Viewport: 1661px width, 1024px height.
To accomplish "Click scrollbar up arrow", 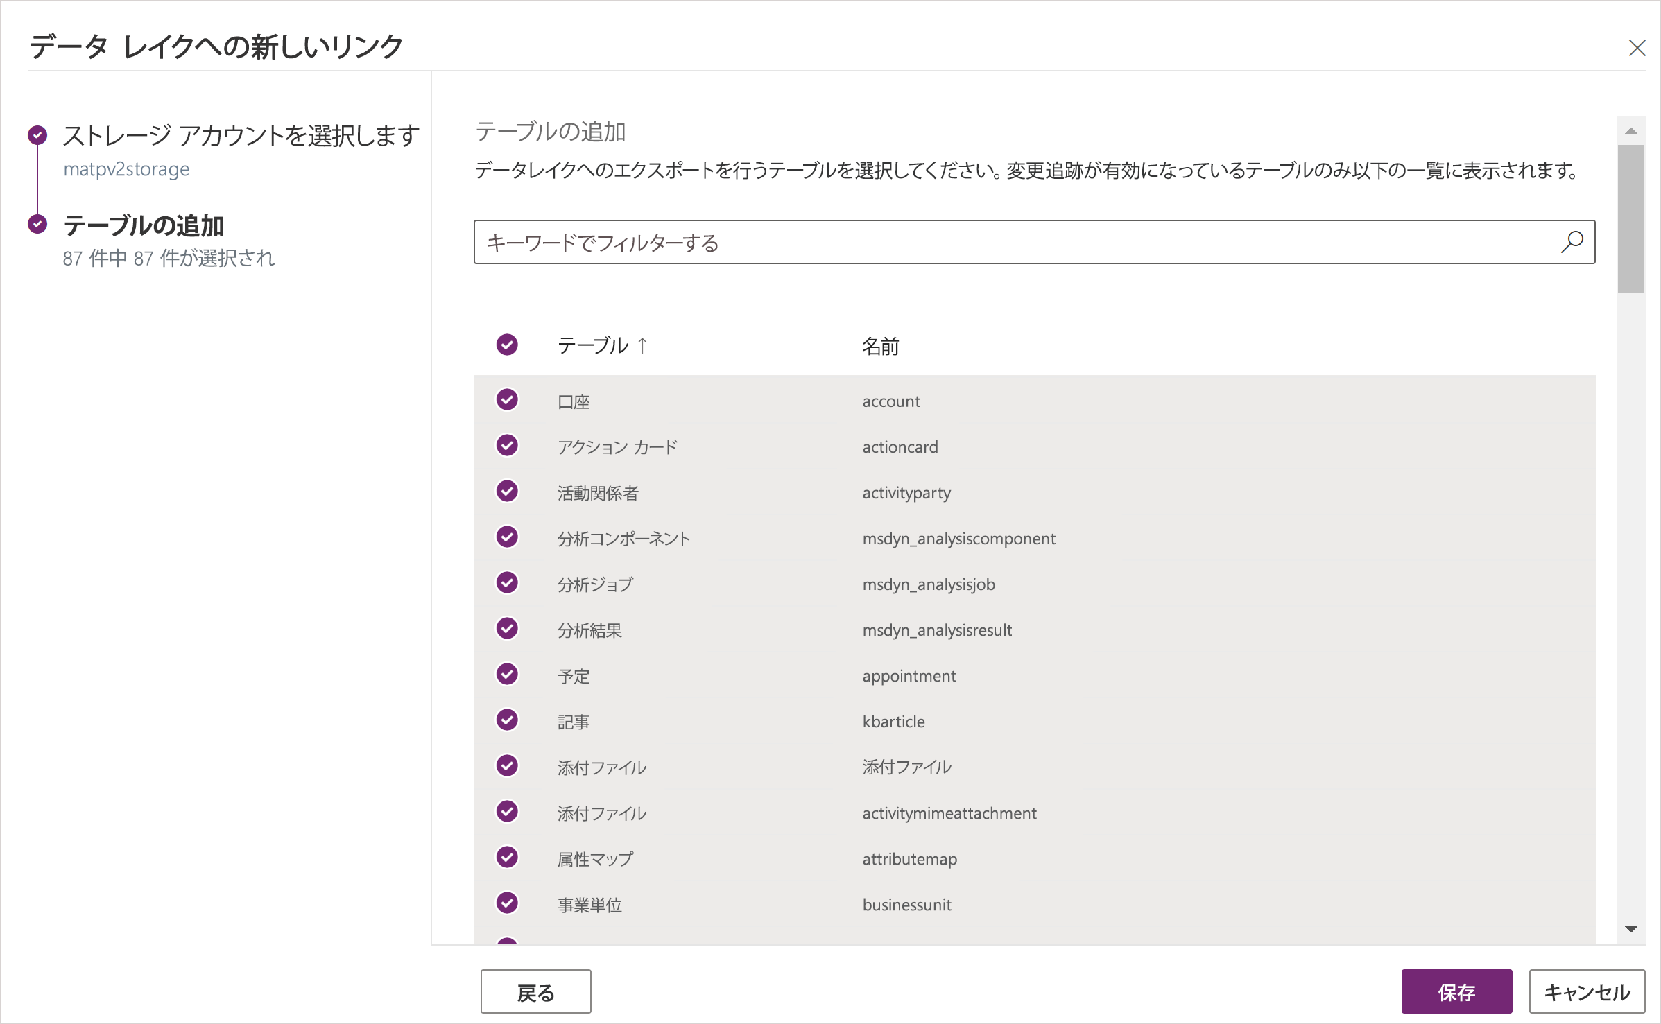I will click(1631, 131).
